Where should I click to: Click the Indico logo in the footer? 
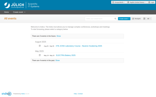[6, 94]
